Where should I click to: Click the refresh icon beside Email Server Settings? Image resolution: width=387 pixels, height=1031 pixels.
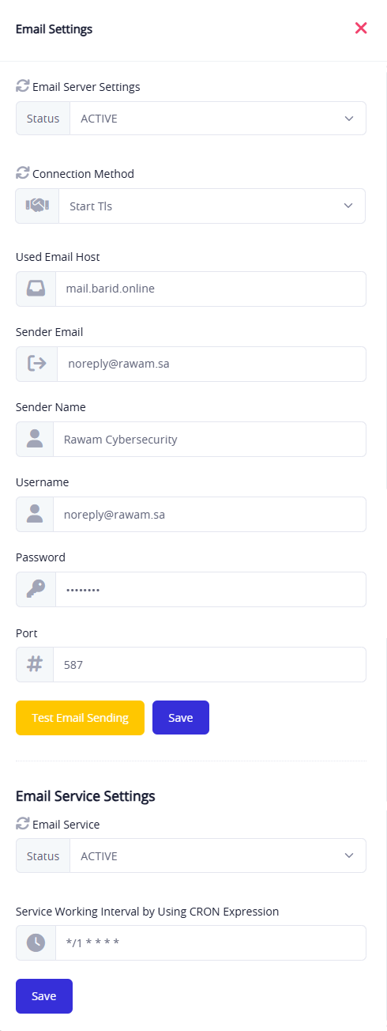pos(23,86)
